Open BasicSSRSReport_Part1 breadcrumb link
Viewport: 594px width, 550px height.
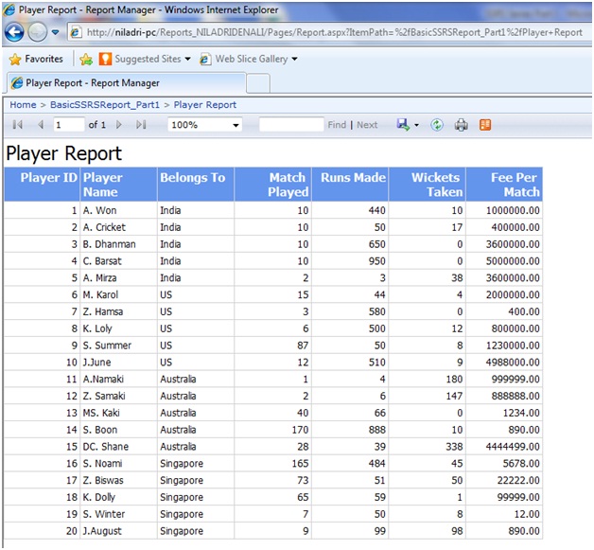(105, 105)
